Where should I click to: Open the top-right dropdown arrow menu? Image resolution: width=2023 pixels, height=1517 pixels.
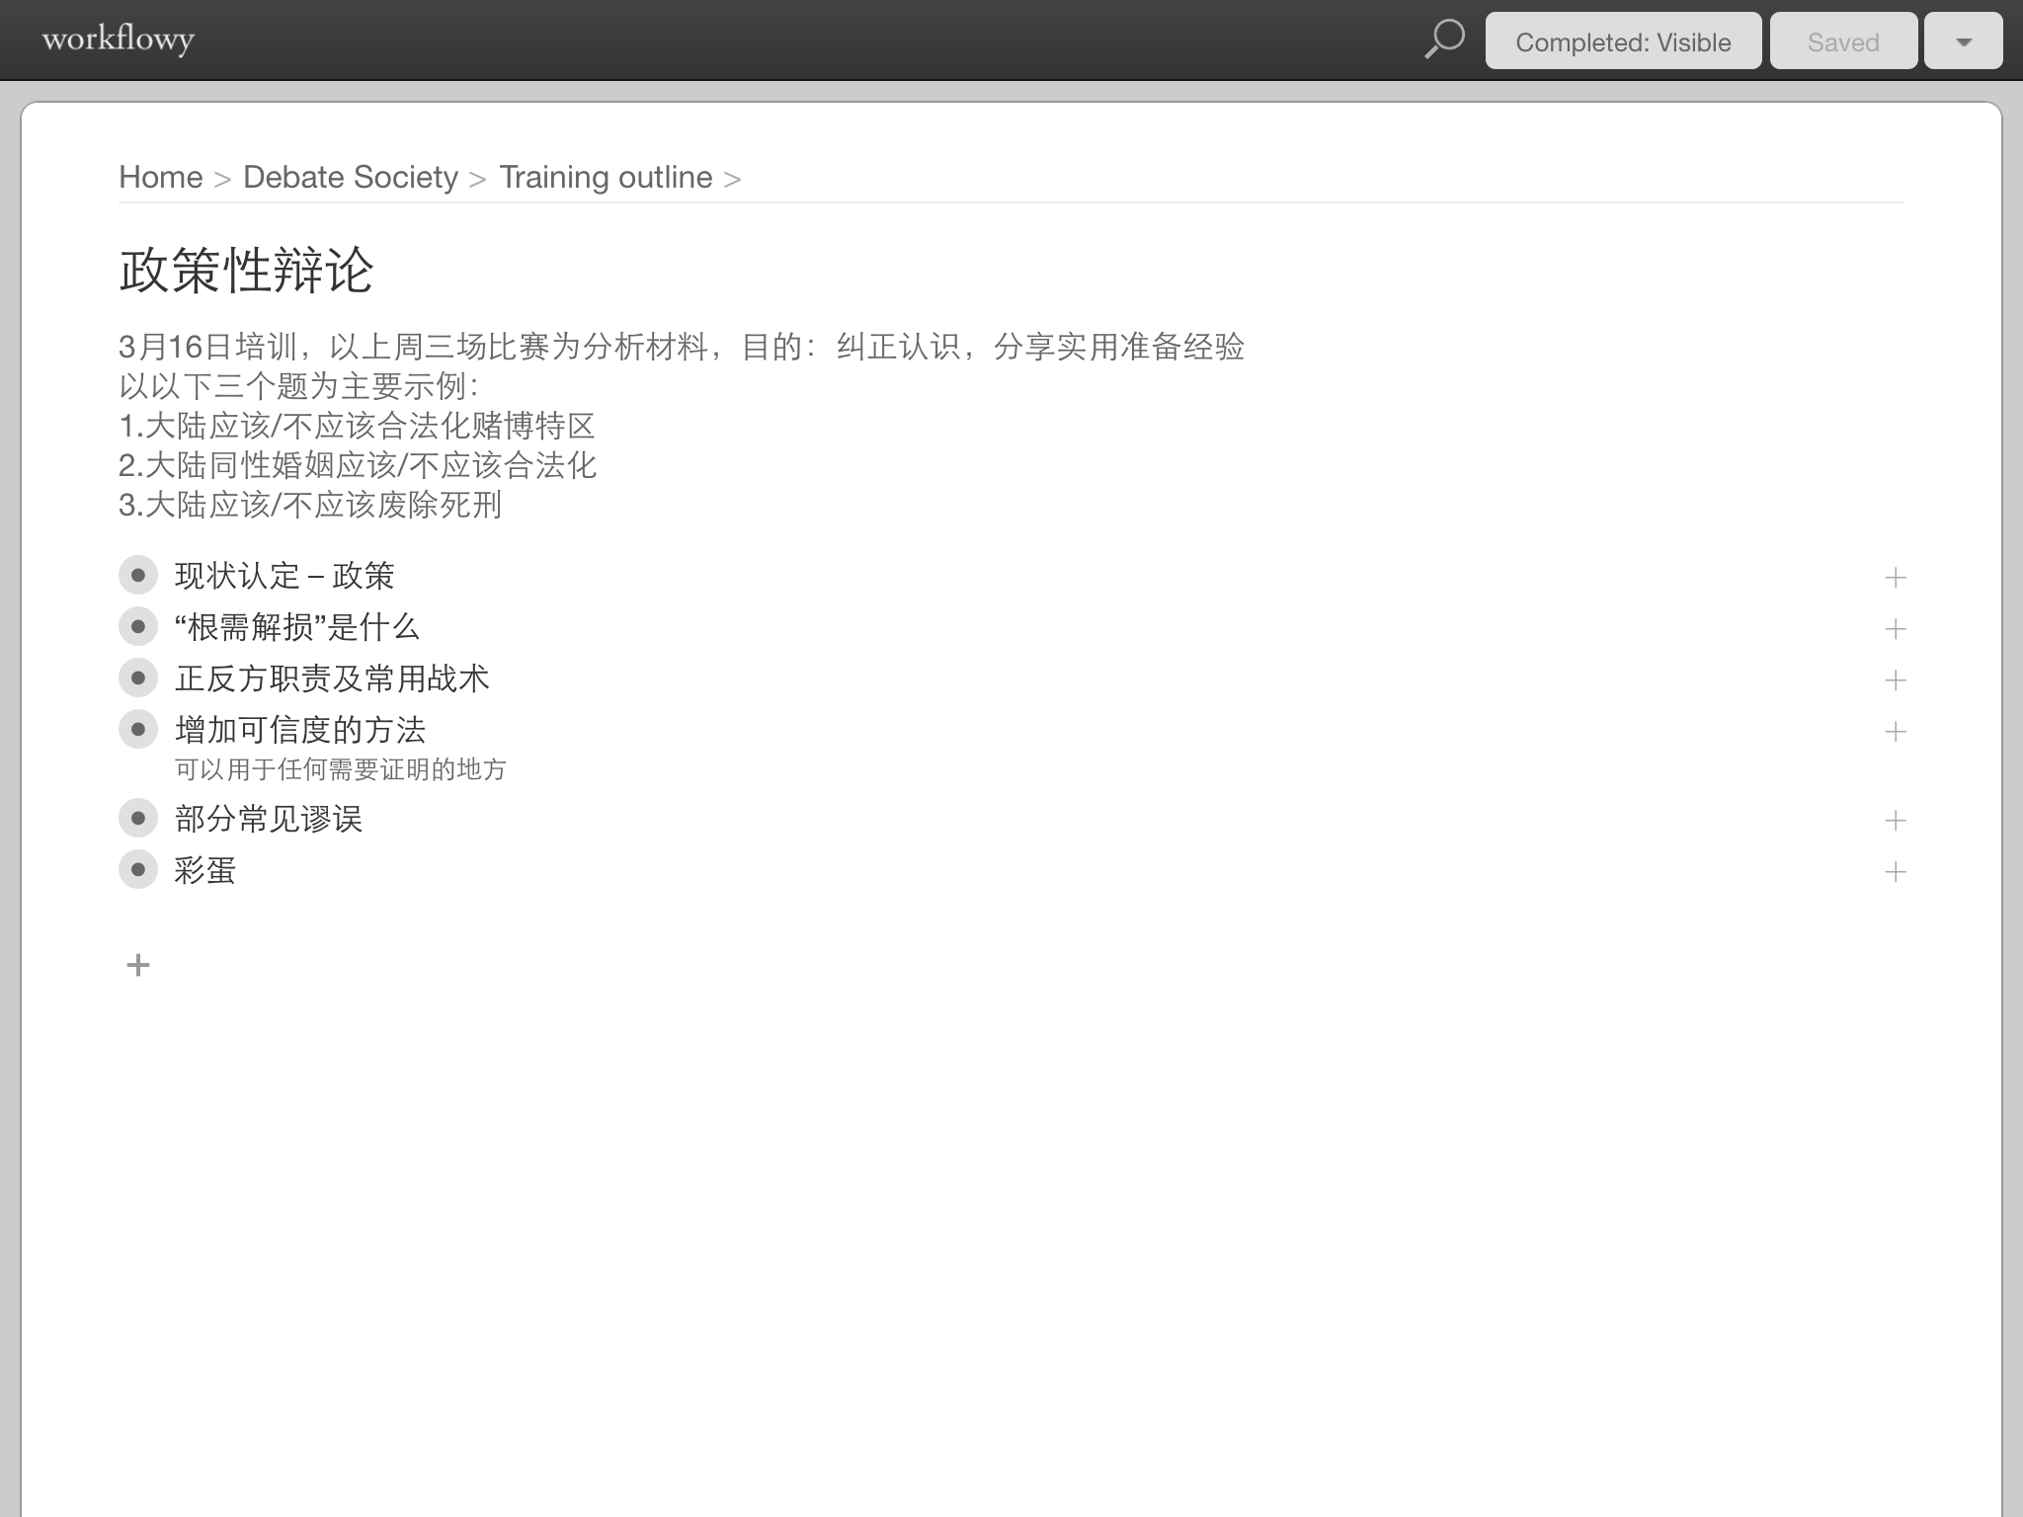click(x=1963, y=41)
